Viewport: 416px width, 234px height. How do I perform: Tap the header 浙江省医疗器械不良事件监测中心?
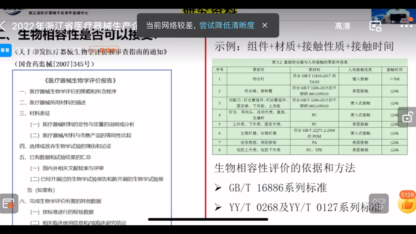(x=58, y=13)
